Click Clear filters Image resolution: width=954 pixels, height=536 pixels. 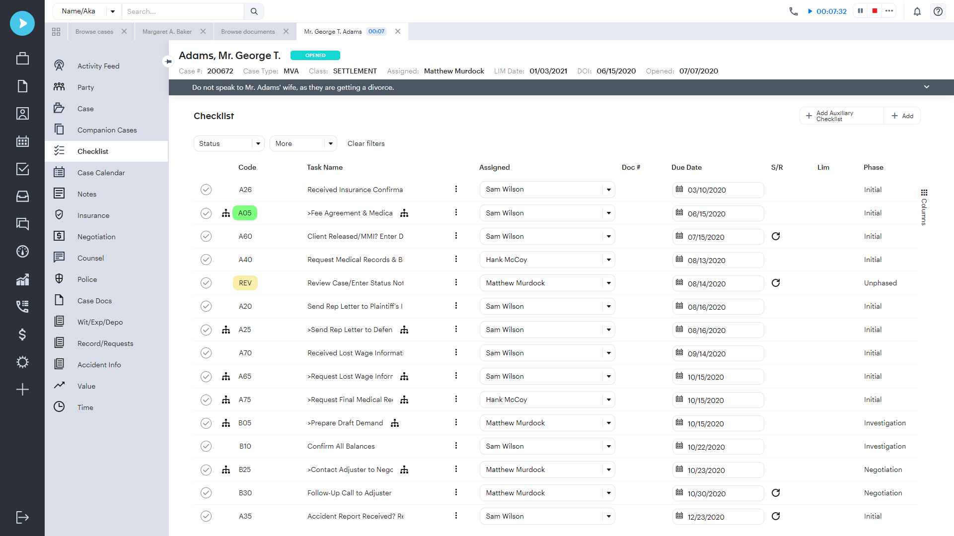[x=366, y=143]
